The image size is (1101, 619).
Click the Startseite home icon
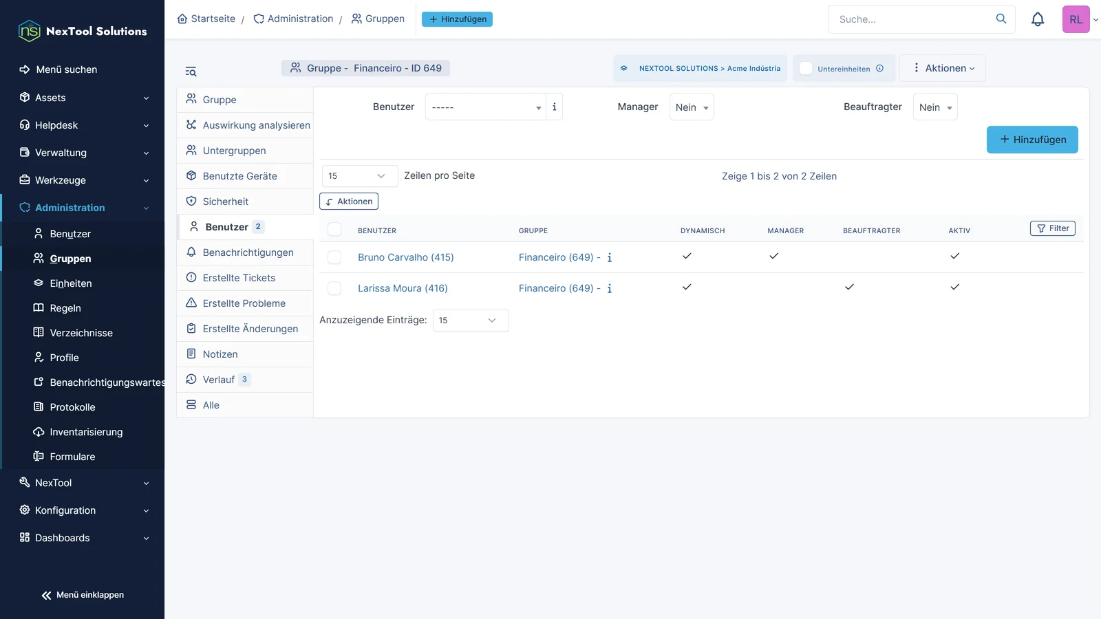coord(182,19)
